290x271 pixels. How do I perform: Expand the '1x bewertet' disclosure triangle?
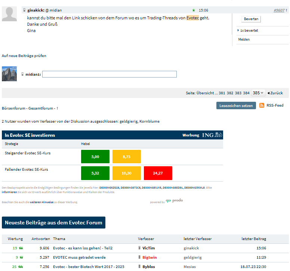pos(238,30)
